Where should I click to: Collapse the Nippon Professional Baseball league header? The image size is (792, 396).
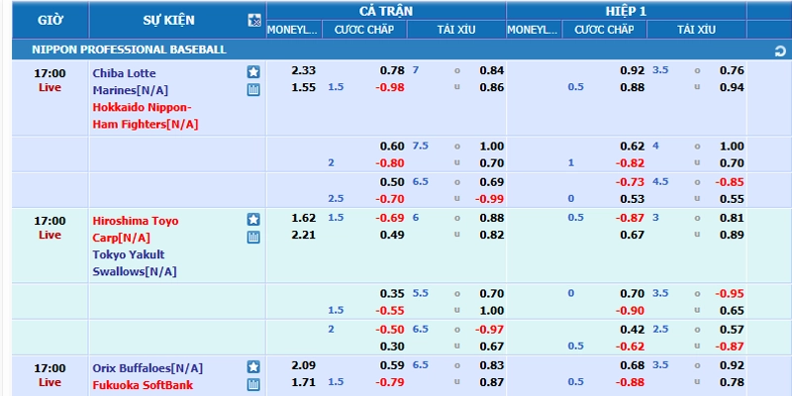[x=129, y=49]
